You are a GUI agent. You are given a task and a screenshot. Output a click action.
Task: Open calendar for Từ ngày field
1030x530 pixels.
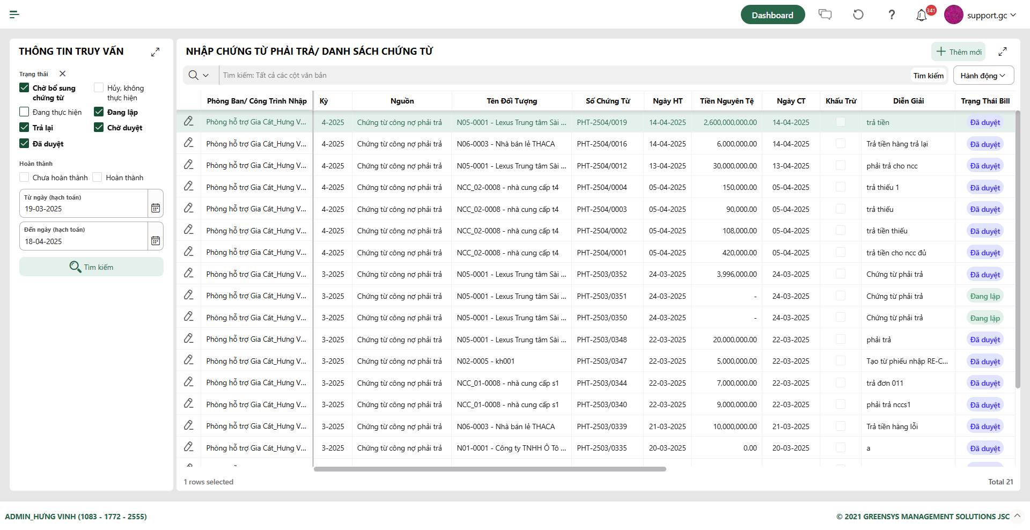click(x=156, y=208)
